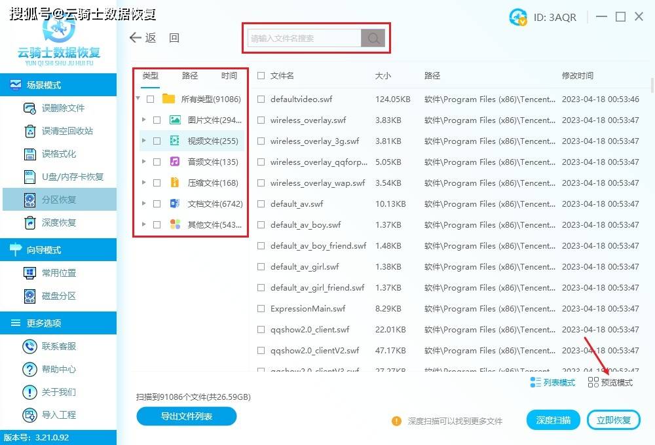Click the 导出文件列表 button

click(x=186, y=416)
